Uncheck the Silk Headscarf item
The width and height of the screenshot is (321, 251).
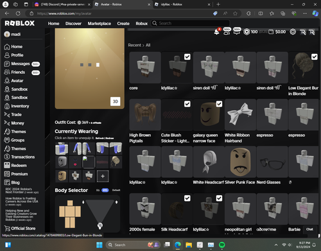coord(187,198)
